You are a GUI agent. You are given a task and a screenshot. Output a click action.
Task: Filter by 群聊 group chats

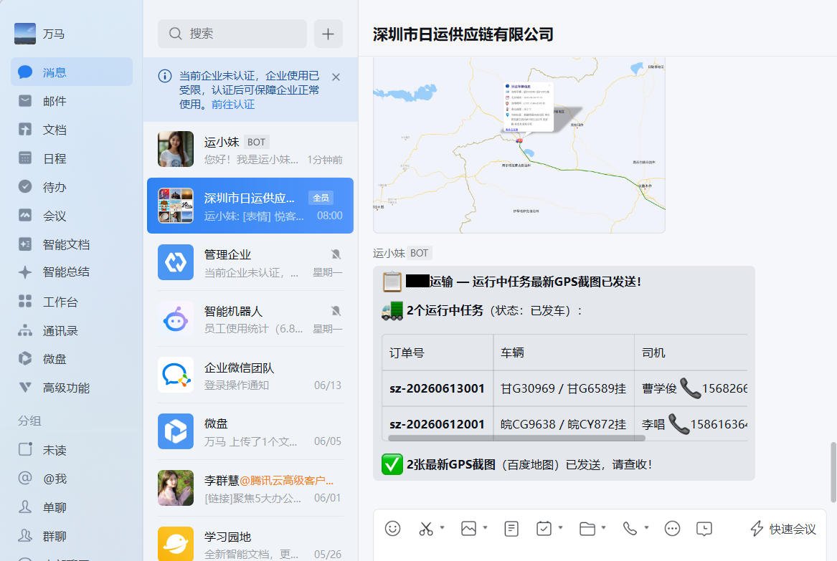[72, 536]
